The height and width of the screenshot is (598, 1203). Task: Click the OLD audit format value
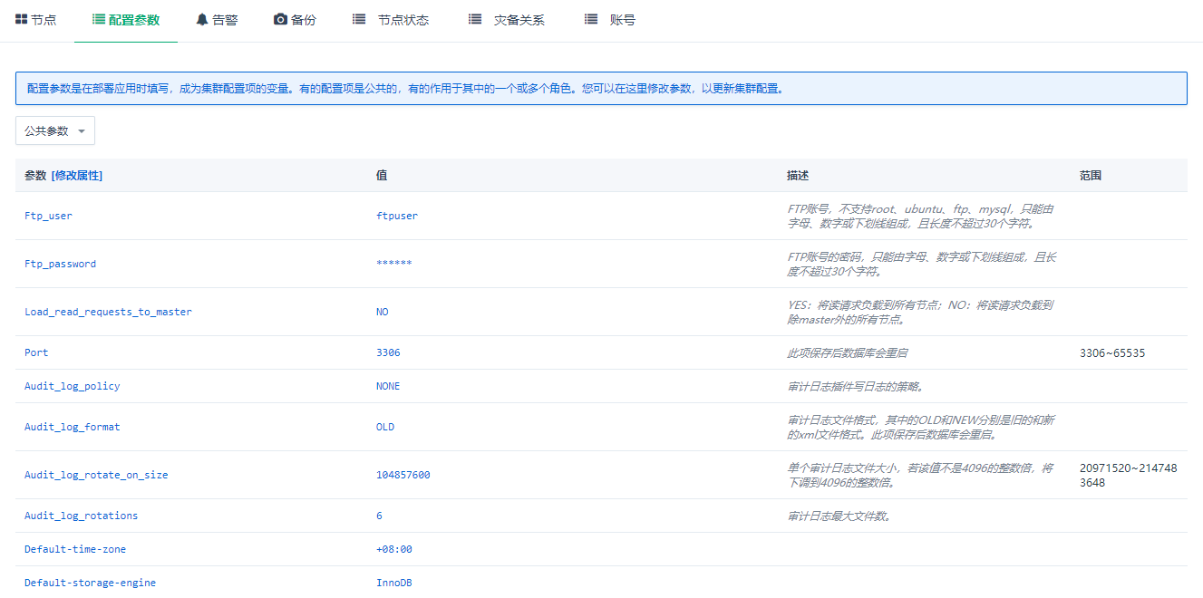[x=385, y=427]
